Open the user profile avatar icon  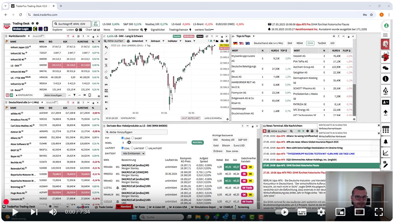coord(386,26)
